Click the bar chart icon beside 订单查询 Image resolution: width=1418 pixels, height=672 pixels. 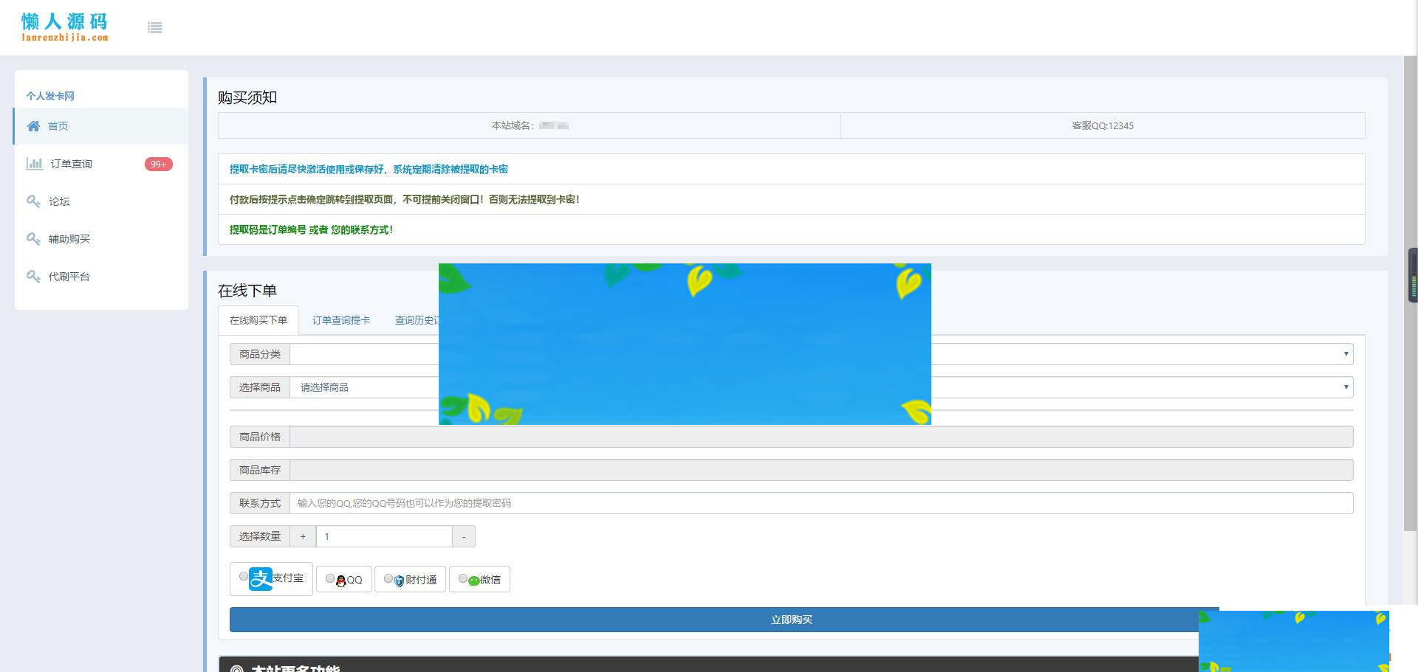click(34, 164)
